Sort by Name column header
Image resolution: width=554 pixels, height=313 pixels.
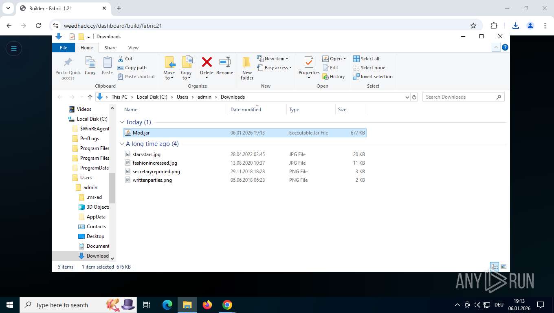[x=175, y=110]
